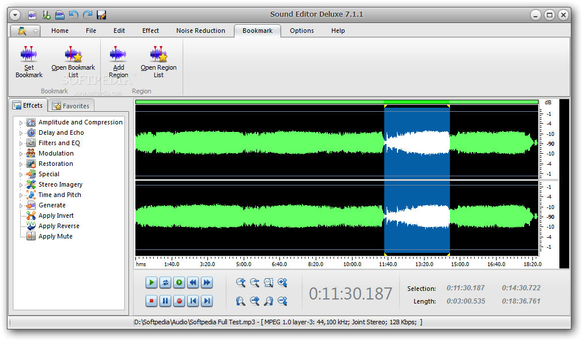Viewport: 583px width, 341px height.
Task: Zoom in vertically magnifier icon
Action: click(283, 283)
